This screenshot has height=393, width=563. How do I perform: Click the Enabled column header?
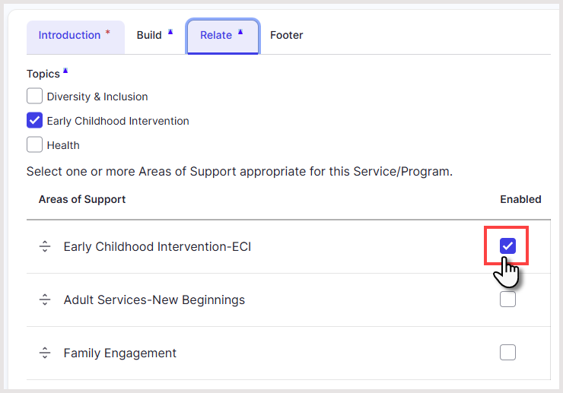[520, 199]
